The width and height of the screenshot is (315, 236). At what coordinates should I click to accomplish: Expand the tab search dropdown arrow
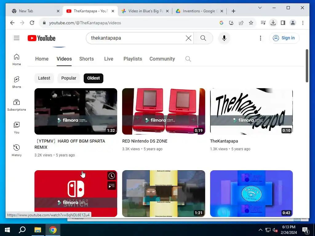pos(260,8)
